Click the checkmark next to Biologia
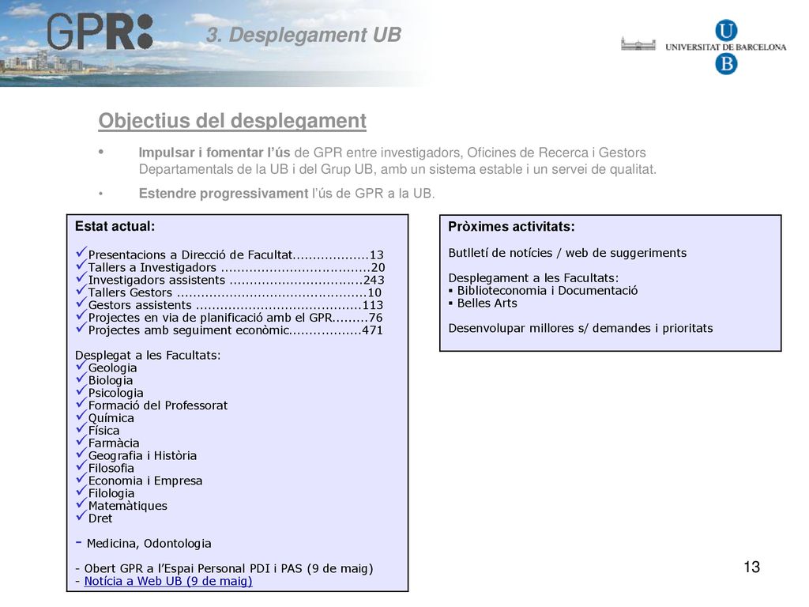This screenshot has width=809, height=607. click(81, 378)
